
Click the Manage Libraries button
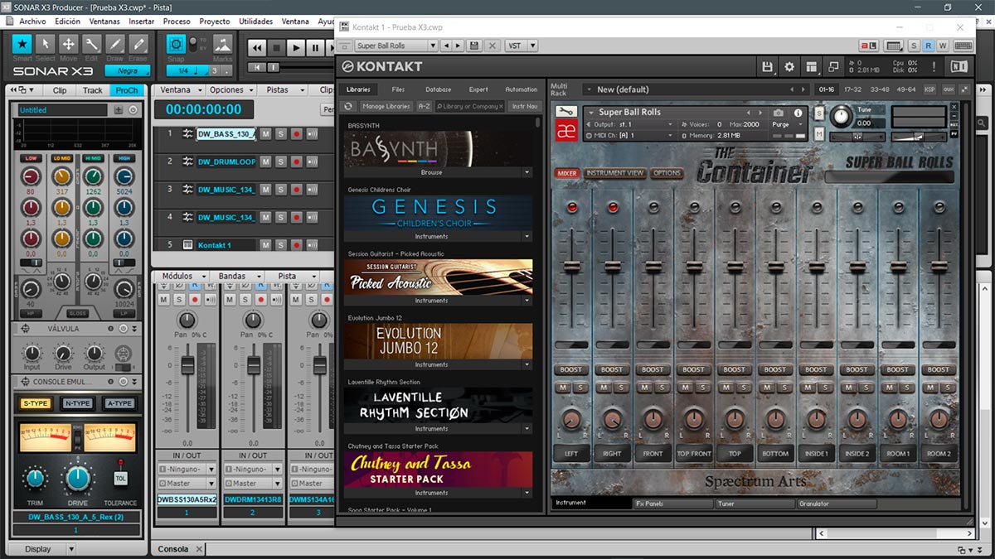(x=386, y=106)
